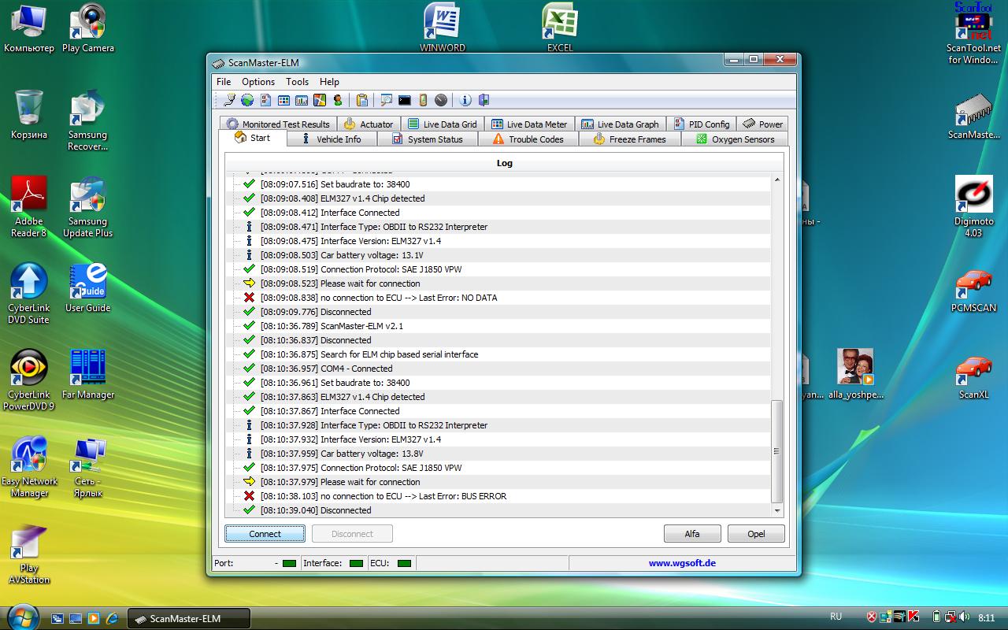Click the log scrollbar down arrow
Screen dimensions: 1008x630
pyautogui.click(x=777, y=511)
